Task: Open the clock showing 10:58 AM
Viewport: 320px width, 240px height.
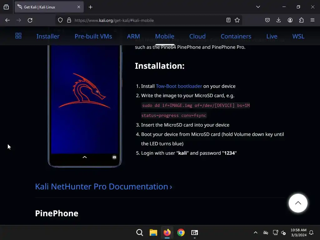Action: 298,232
